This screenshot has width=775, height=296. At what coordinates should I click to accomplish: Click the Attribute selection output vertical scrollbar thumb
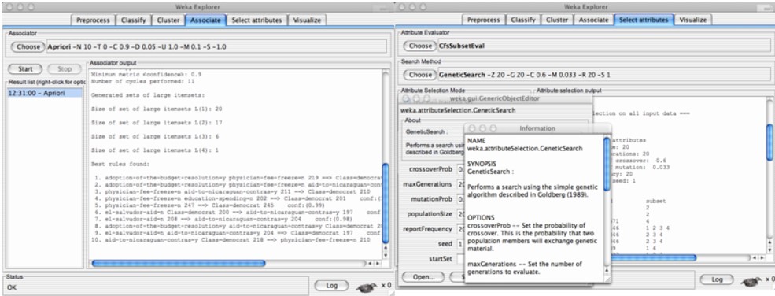[x=769, y=142]
